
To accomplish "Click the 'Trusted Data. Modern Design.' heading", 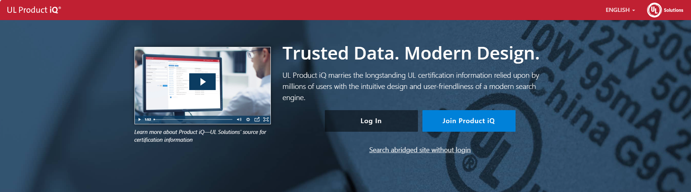I will 411,53.
